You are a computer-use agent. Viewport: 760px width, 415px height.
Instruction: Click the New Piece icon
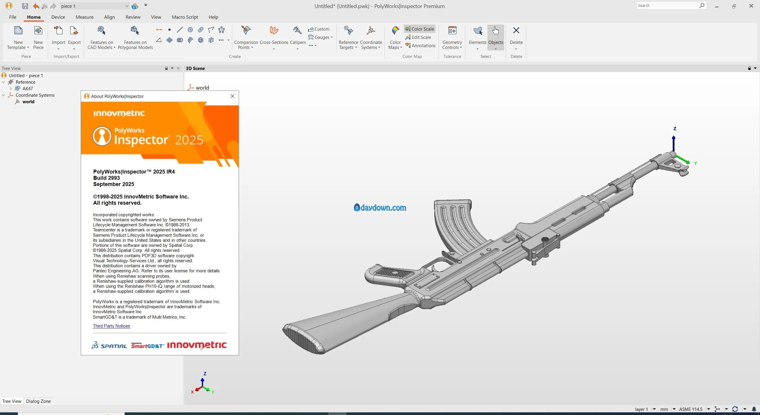coord(38,31)
